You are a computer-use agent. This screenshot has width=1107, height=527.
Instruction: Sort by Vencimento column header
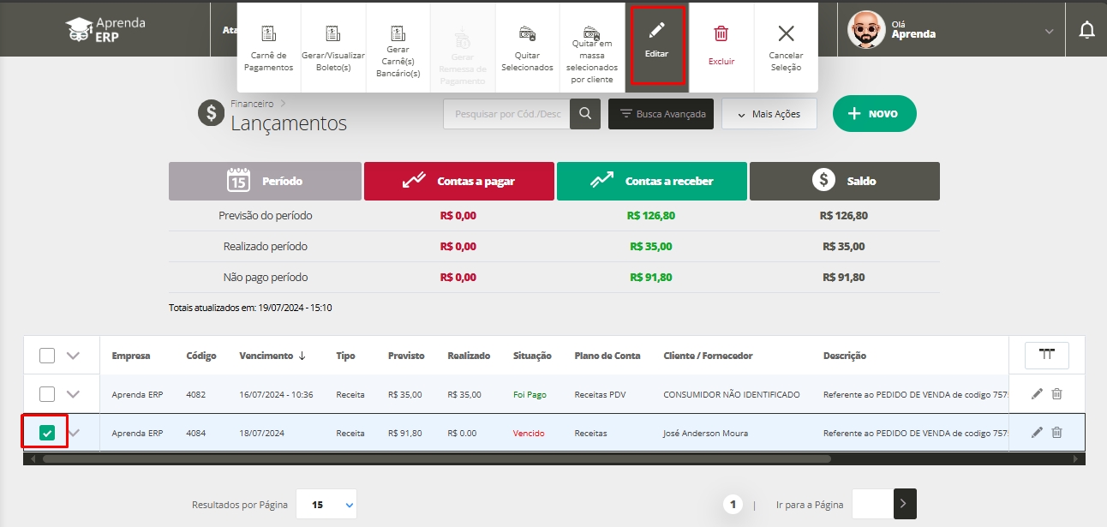tap(272, 356)
